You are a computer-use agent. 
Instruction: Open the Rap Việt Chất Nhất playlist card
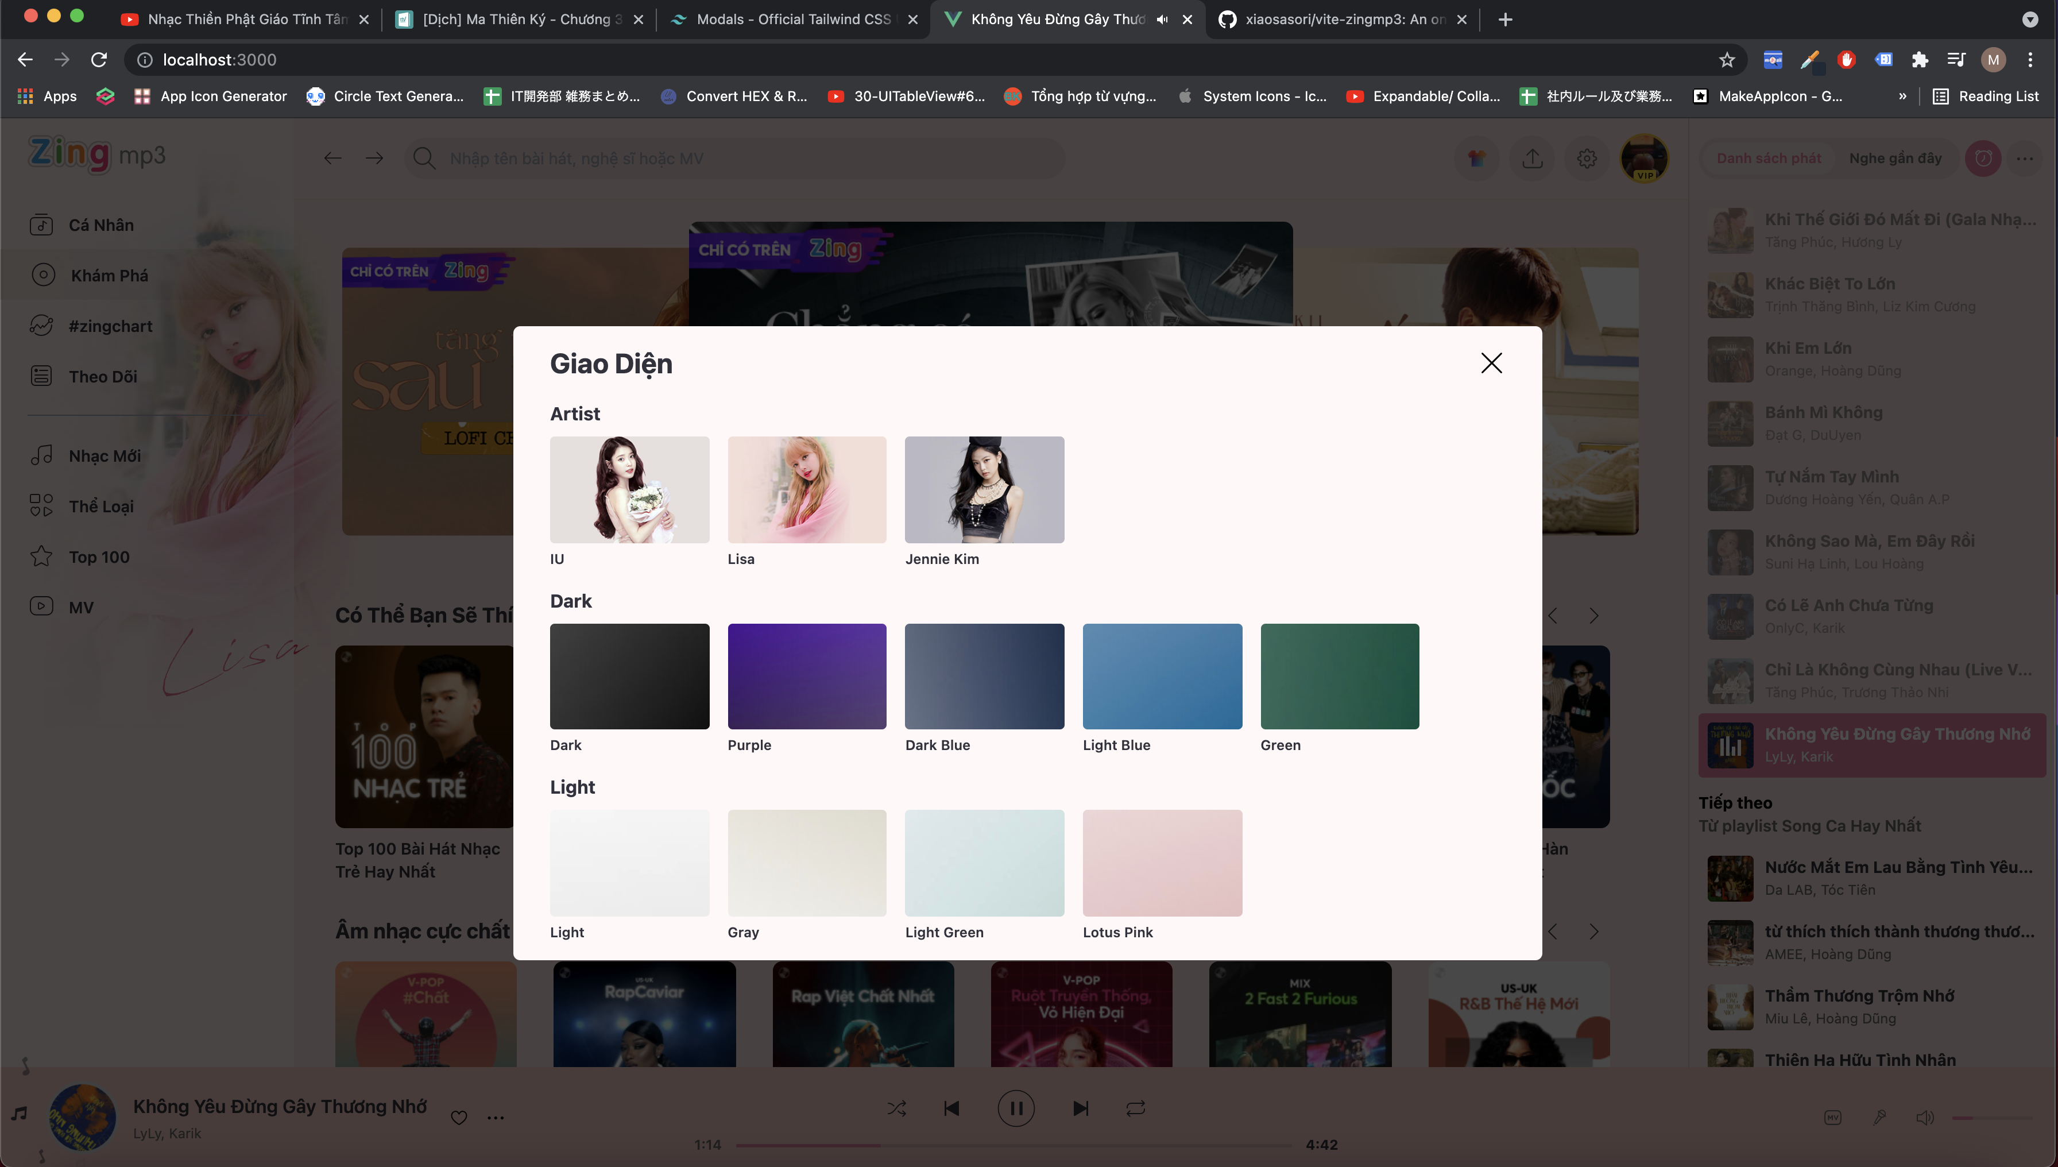pyautogui.click(x=862, y=1015)
